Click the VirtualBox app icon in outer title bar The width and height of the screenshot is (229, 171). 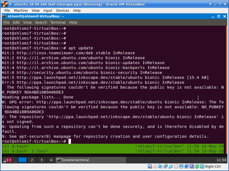(5, 4)
